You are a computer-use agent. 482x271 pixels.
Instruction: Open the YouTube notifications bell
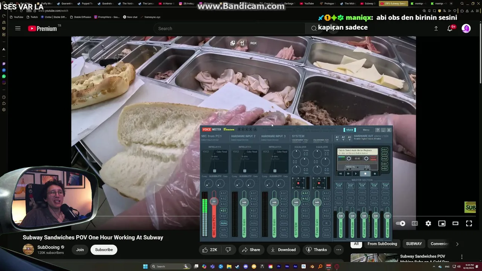(450, 28)
